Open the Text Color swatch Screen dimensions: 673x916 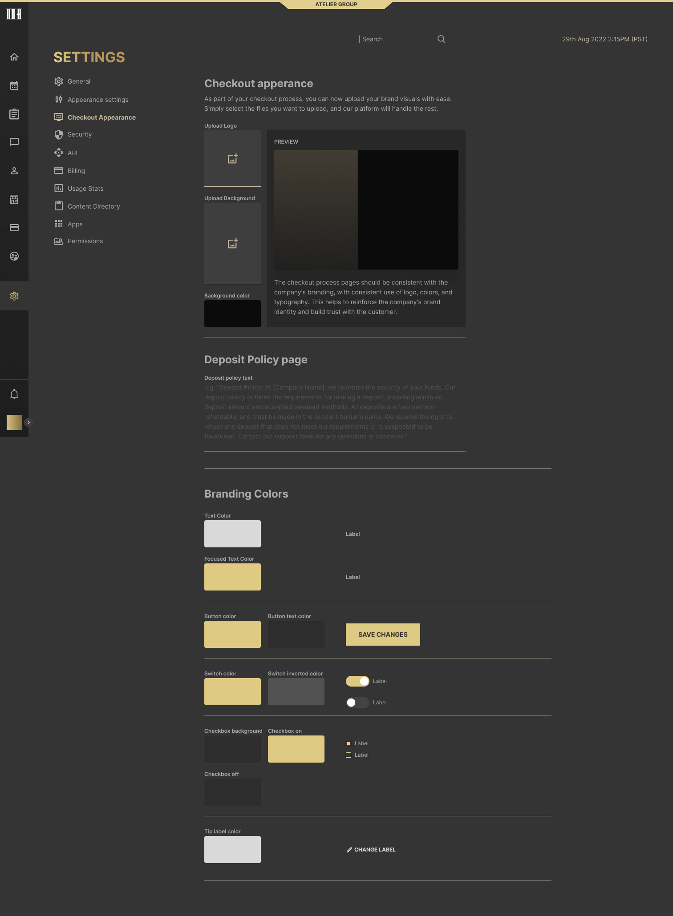pyautogui.click(x=232, y=534)
